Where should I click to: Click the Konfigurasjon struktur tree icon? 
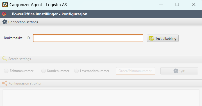coord(5,83)
